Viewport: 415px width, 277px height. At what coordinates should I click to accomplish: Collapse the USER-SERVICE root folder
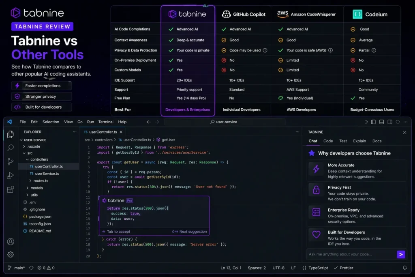pos(21,140)
